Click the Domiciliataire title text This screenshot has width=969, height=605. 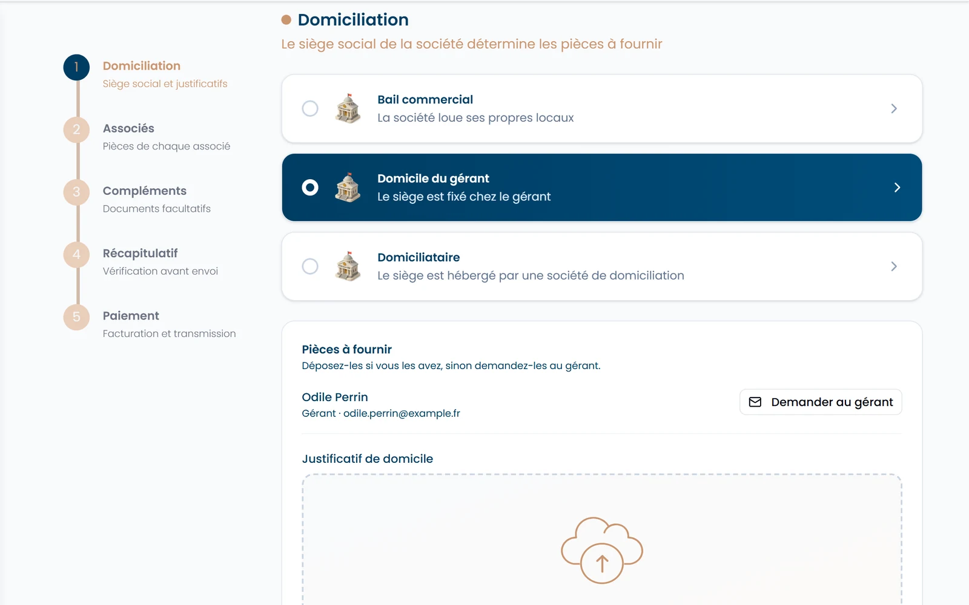coord(418,257)
